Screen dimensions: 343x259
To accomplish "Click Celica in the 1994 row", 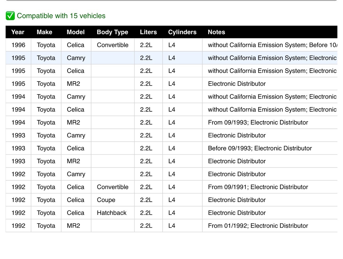I will pyautogui.click(x=76, y=110).
